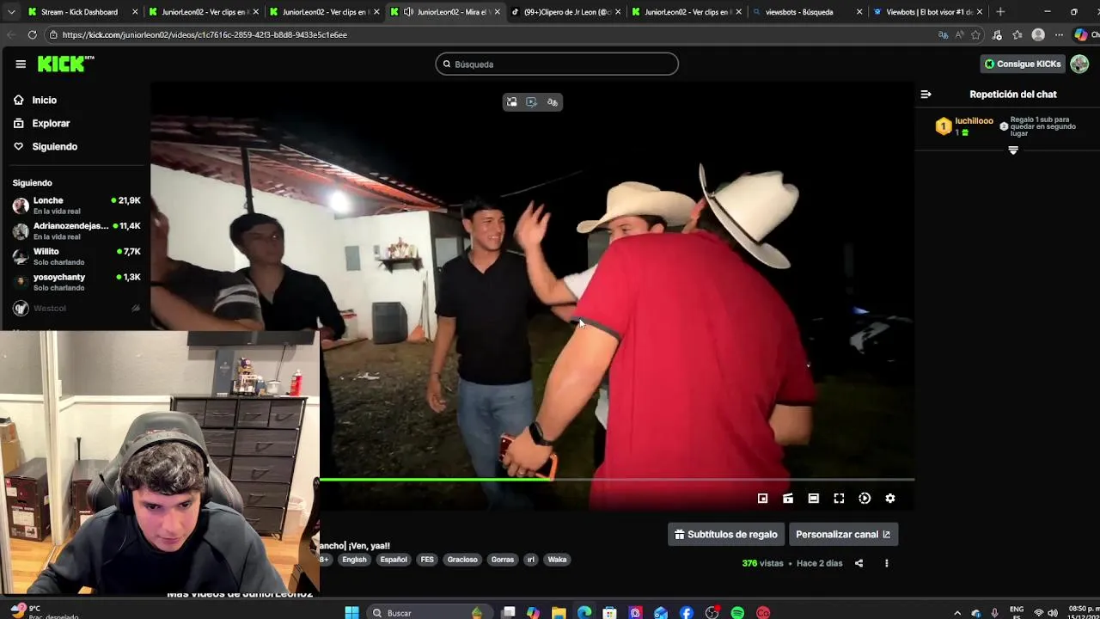Click Personalizar canal button
The image size is (1100, 619).
pyautogui.click(x=843, y=534)
